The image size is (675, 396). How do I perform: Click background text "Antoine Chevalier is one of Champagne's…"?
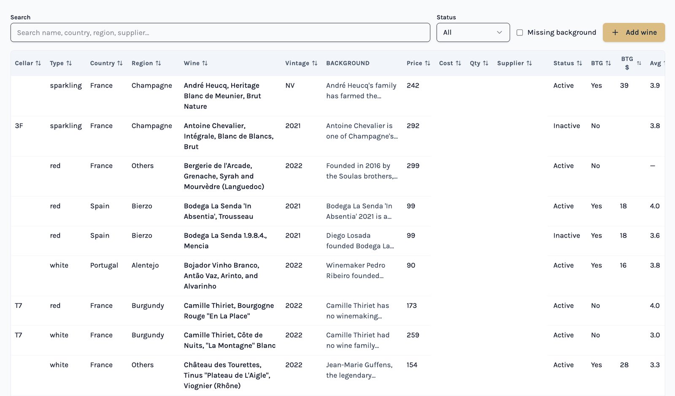(362, 131)
